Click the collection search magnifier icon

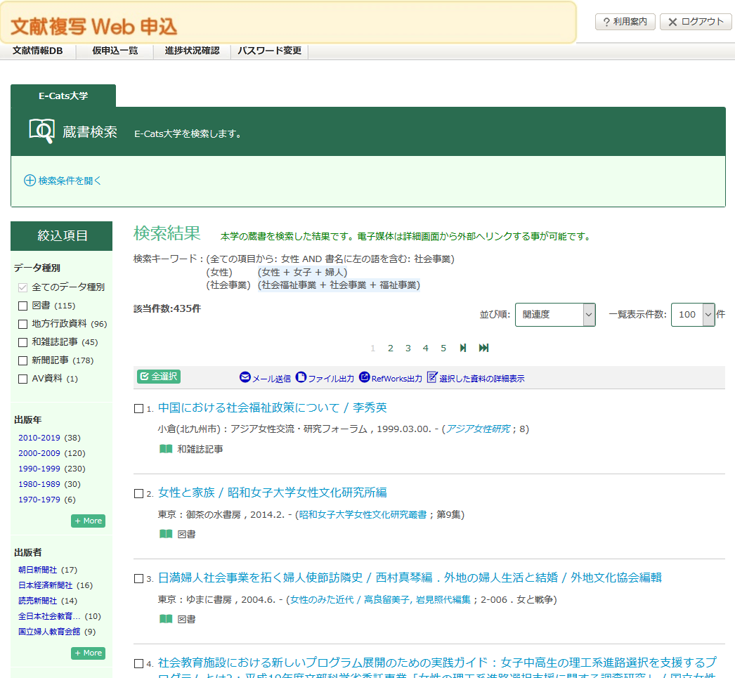click(41, 131)
